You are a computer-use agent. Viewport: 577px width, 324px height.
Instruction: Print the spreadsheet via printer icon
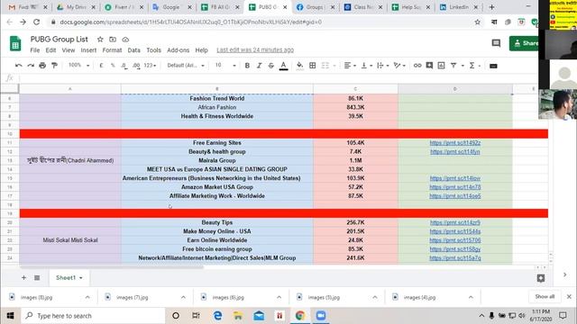point(42,66)
